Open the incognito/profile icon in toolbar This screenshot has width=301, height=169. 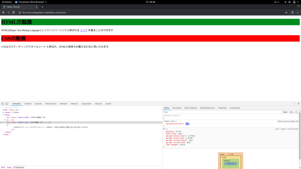click(292, 12)
